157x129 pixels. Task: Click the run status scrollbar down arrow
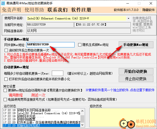pyautogui.click(x=82, y=125)
